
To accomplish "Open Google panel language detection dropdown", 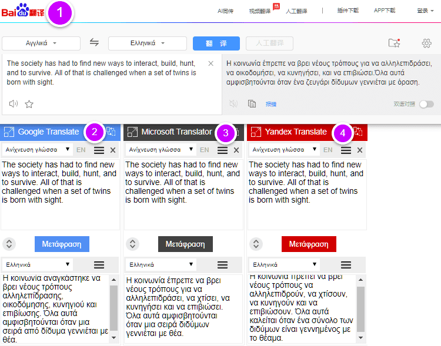I will (38, 150).
